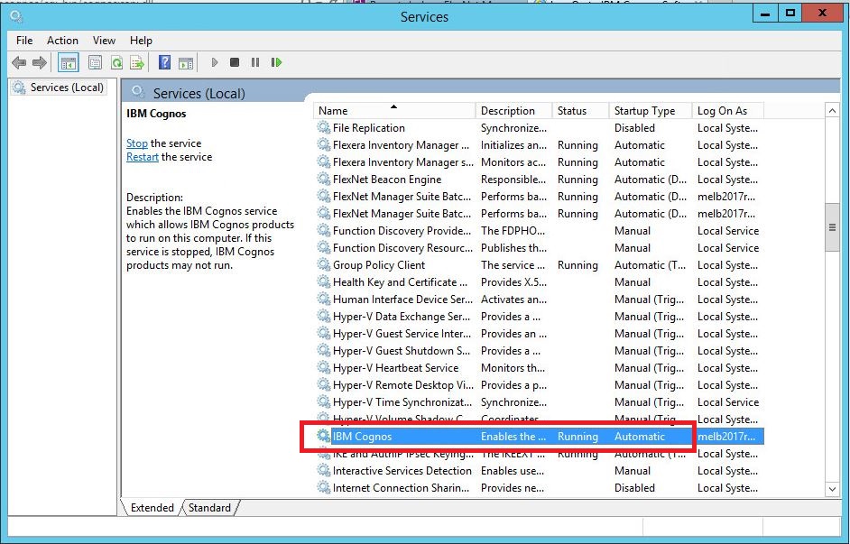The height and width of the screenshot is (544, 850).
Task: Toggle Show/Hide Action Pane toolbar icon
Action: pos(186,63)
